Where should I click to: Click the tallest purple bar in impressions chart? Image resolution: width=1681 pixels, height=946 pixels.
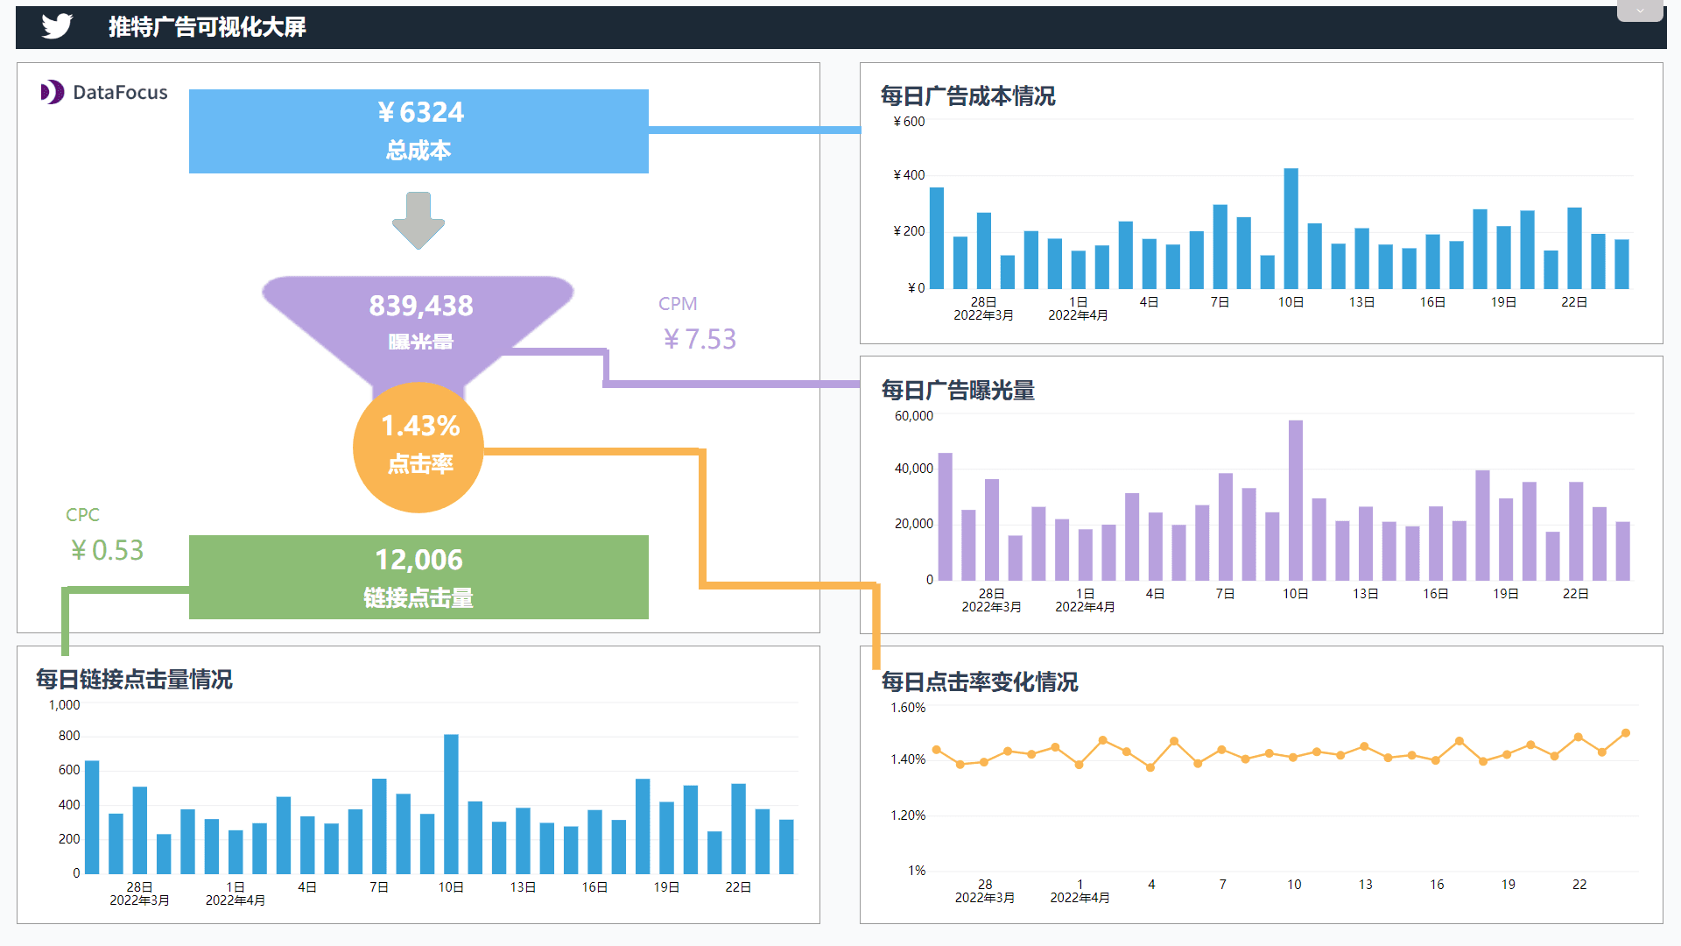1296,500
